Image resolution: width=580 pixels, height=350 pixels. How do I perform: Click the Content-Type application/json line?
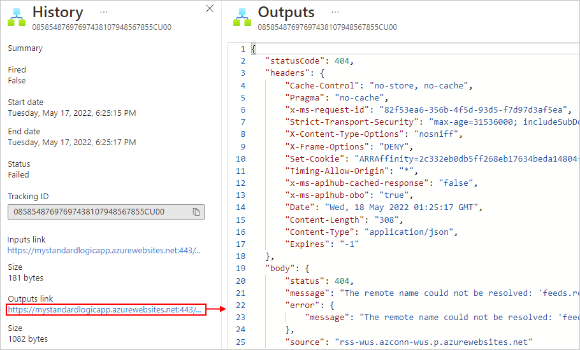click(372, 232)
